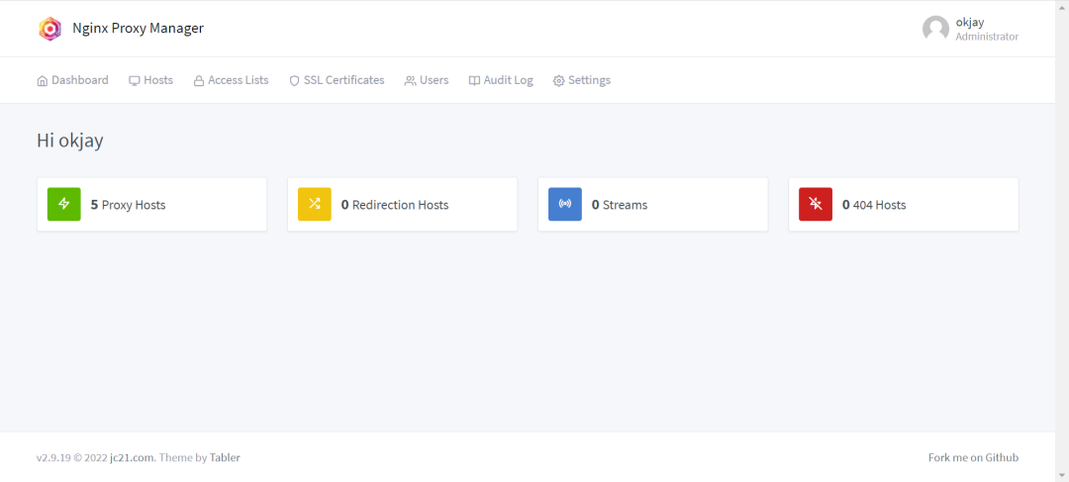Click the okjay user avatar icon
The height and width of the screenshot is (482, 1069).
coord(936,29)
